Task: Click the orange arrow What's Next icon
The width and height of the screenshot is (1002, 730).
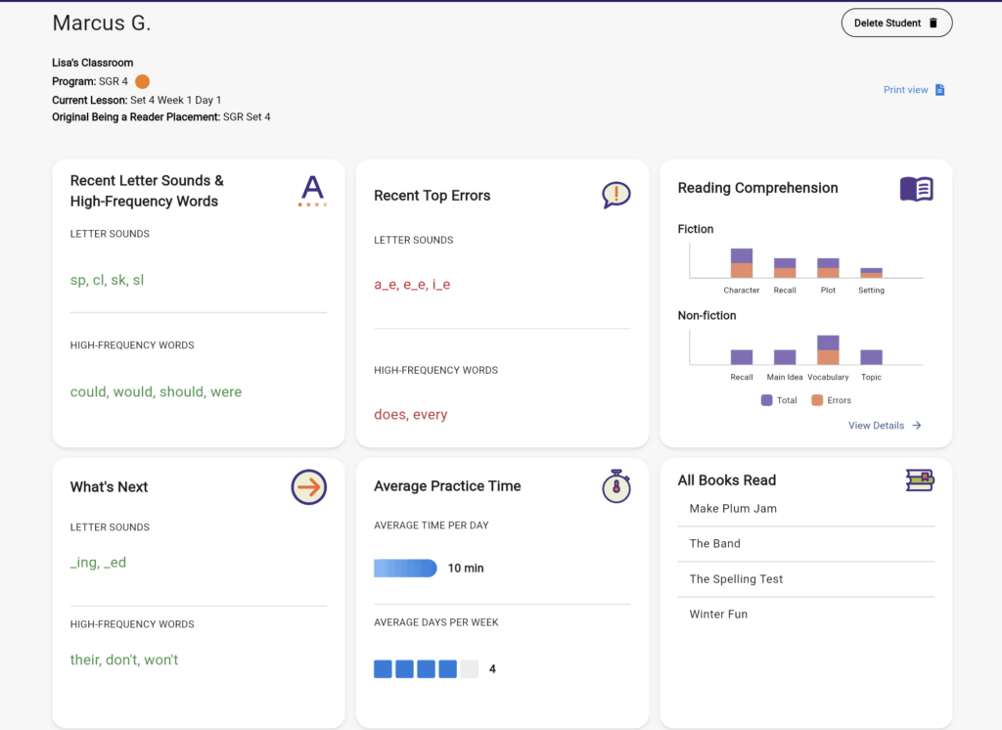Action: pos(308,486)
